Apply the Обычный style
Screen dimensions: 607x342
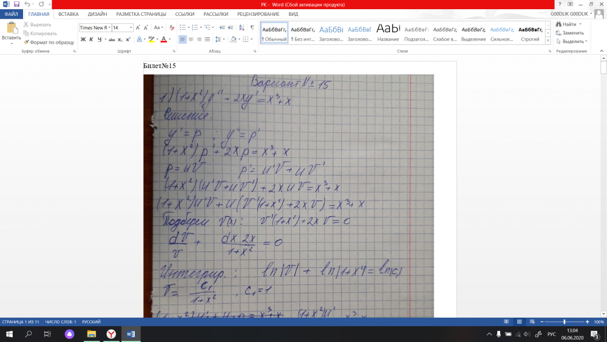[x=274, y=33]
